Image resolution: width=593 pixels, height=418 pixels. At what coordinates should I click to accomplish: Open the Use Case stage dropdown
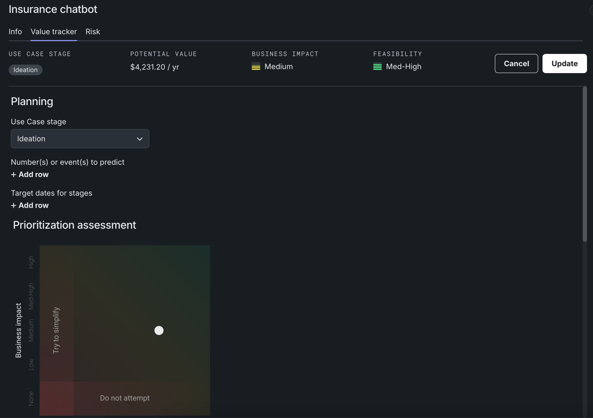[79, 139]
